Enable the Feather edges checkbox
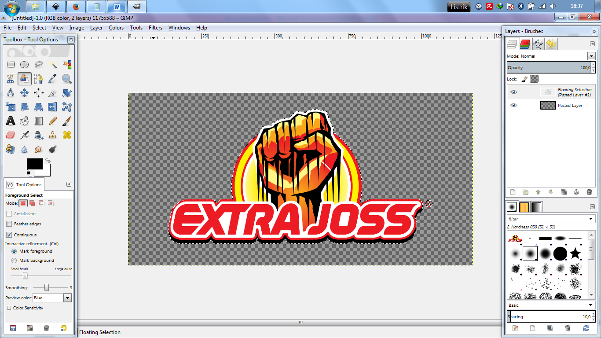This screenshot has height=338, width=601. coord(9,224)
